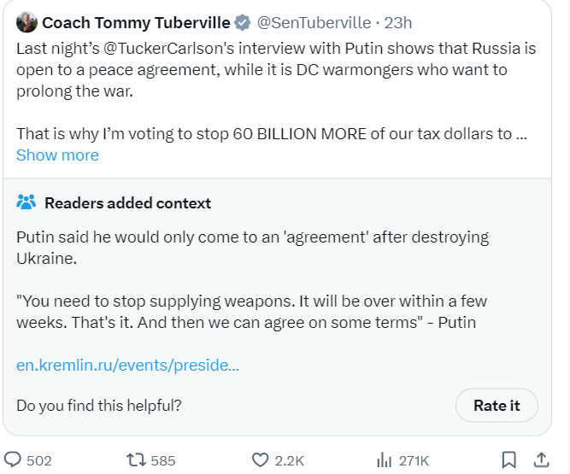The height and width of the screenshot is (474, 570).
Task: Open view analytics bar chart icon
Action: [384, 459]
